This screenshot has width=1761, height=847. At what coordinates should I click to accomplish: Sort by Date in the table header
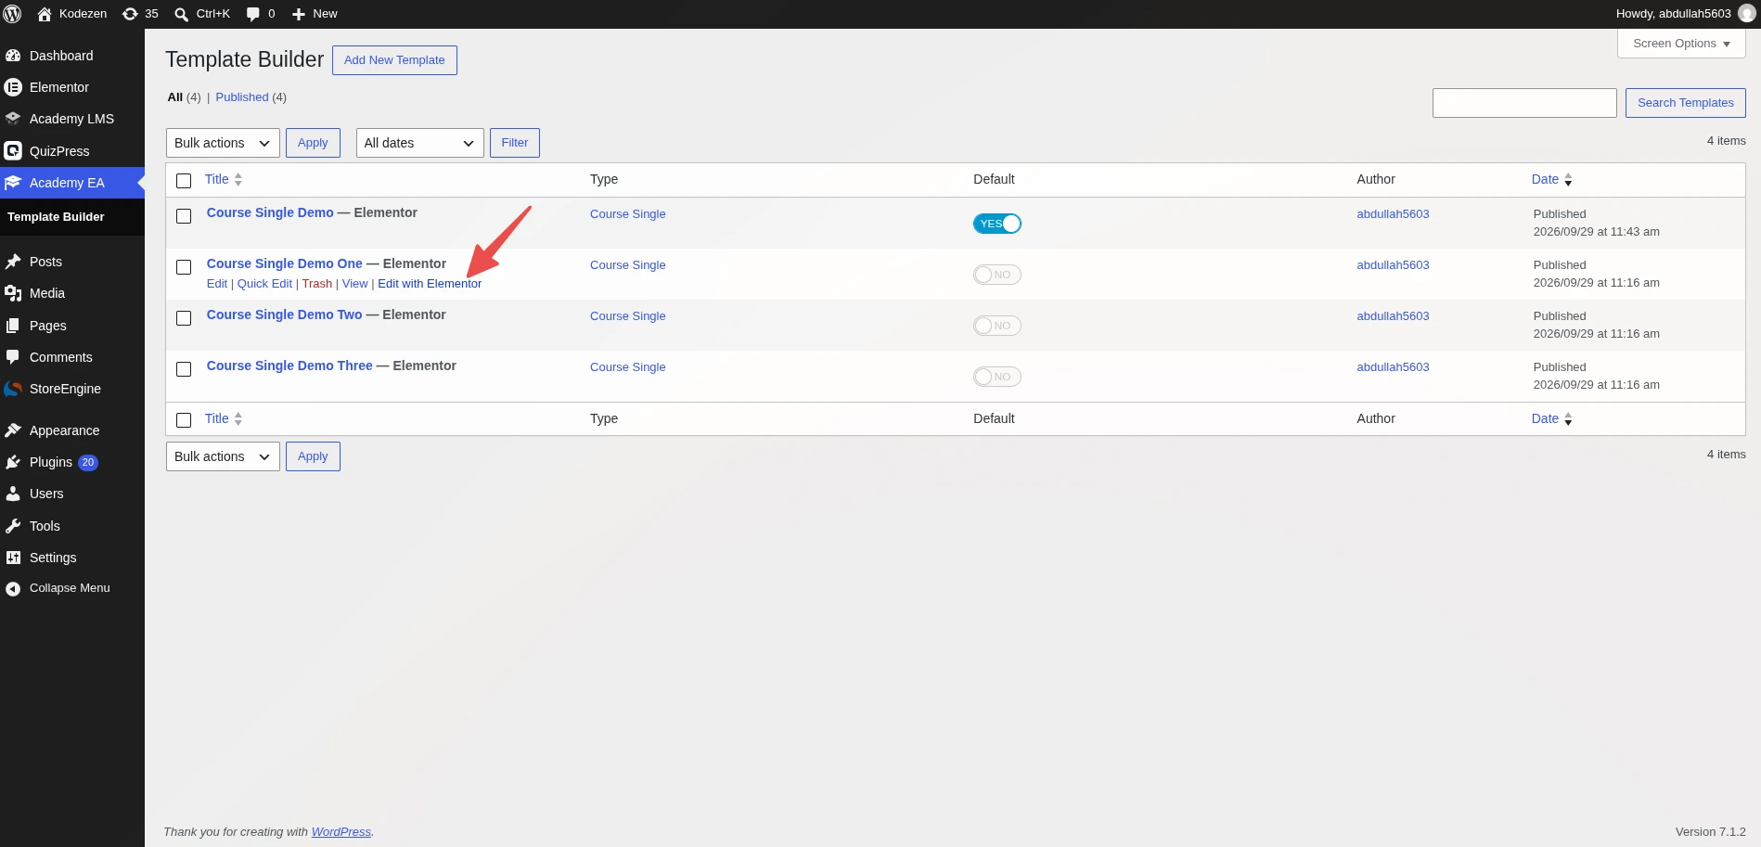[x=1551, y=180]
